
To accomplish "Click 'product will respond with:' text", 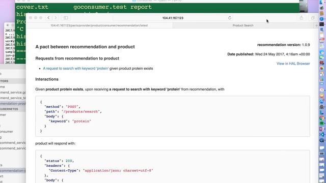I will tap(56, 143).
